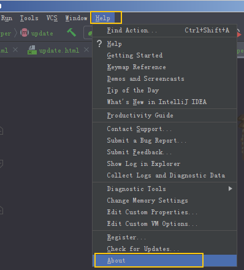Open About dialog entry
Viewport: 244px width, 270px height.
coord(165,261)
